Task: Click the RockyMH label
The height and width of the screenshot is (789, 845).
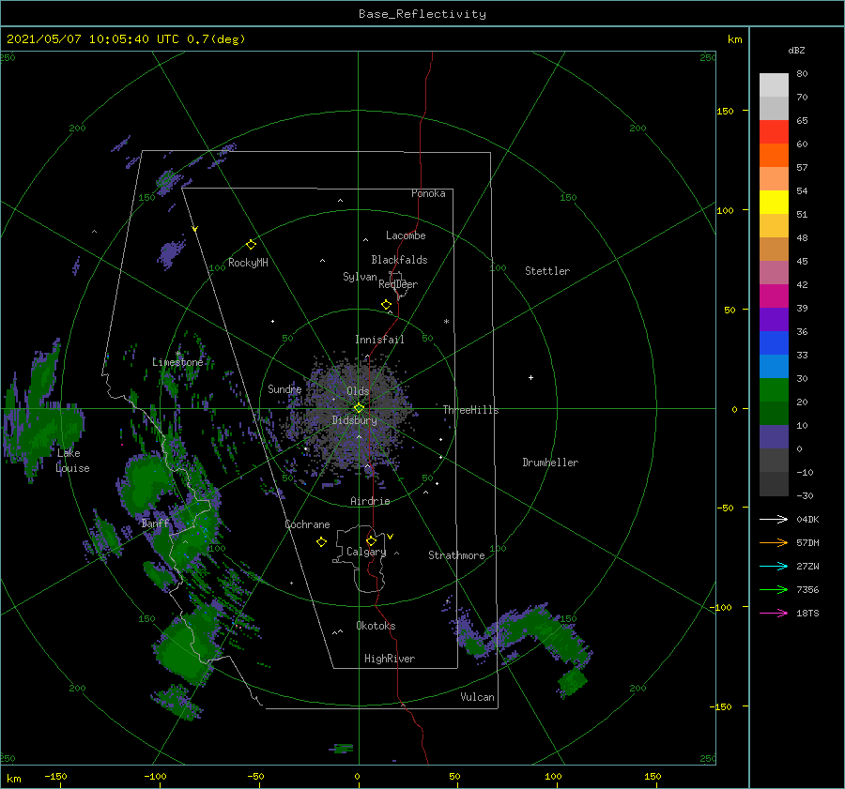Action: (248, 263)
